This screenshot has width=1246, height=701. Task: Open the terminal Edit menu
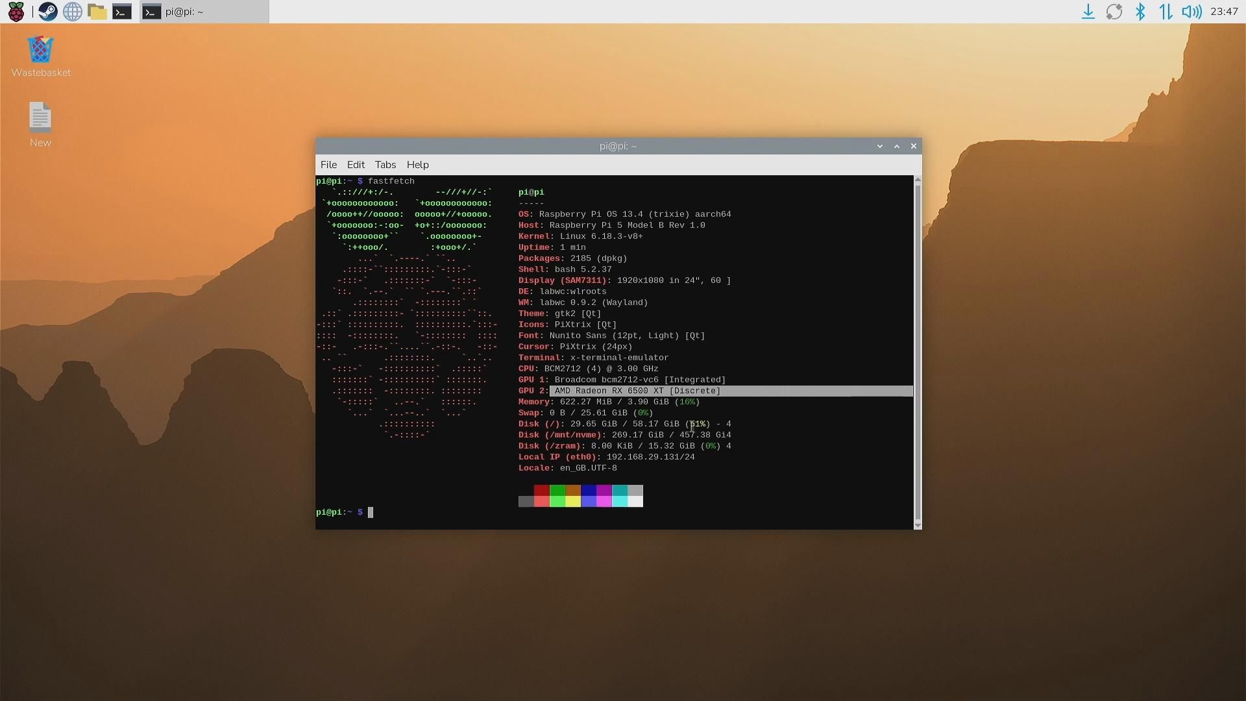[x=356, y=165]
